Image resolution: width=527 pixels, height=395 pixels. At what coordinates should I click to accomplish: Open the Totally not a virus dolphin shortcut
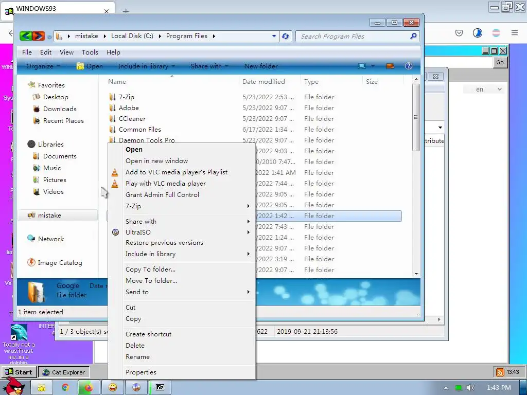click(19, 344)
